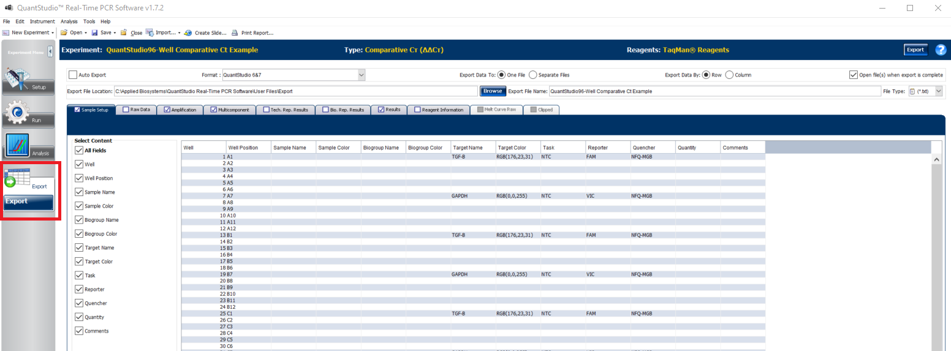Select the TGF-B cell in row A1

[473, 157]
